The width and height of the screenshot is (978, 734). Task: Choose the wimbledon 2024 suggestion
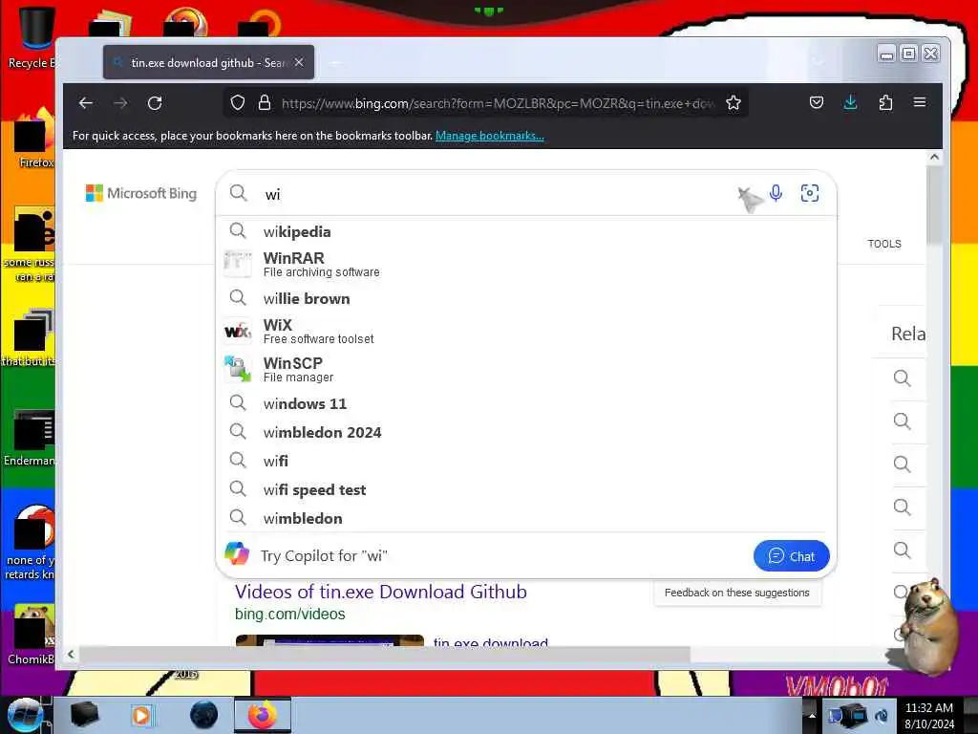[525, 432]
